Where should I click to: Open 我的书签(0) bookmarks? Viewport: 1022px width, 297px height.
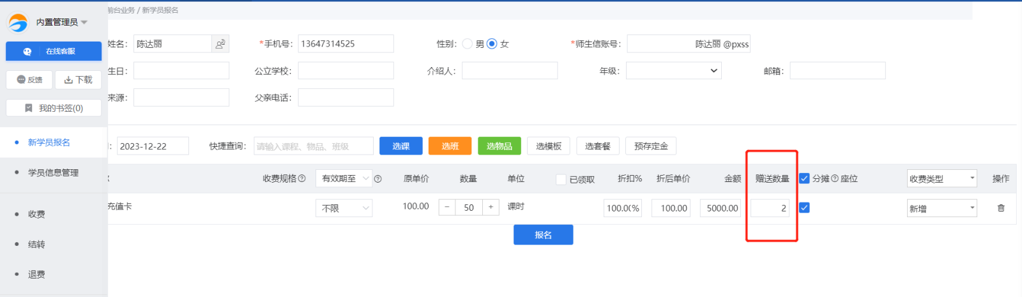coord(54,108)
